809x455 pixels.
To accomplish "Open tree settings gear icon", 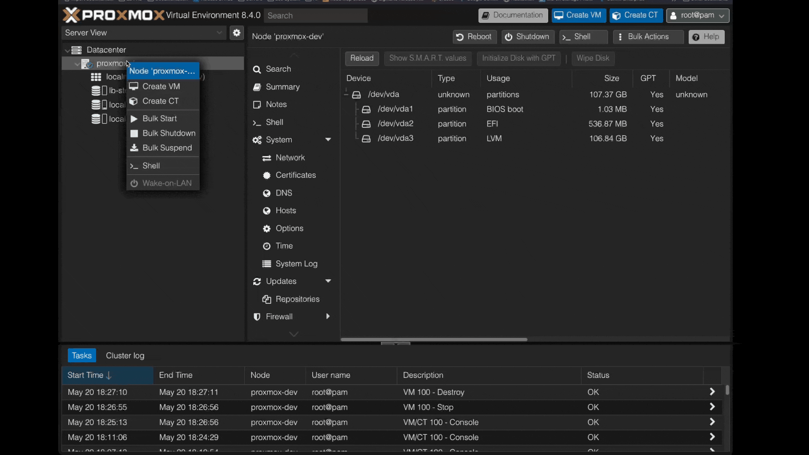I will [x=236, y=33].
